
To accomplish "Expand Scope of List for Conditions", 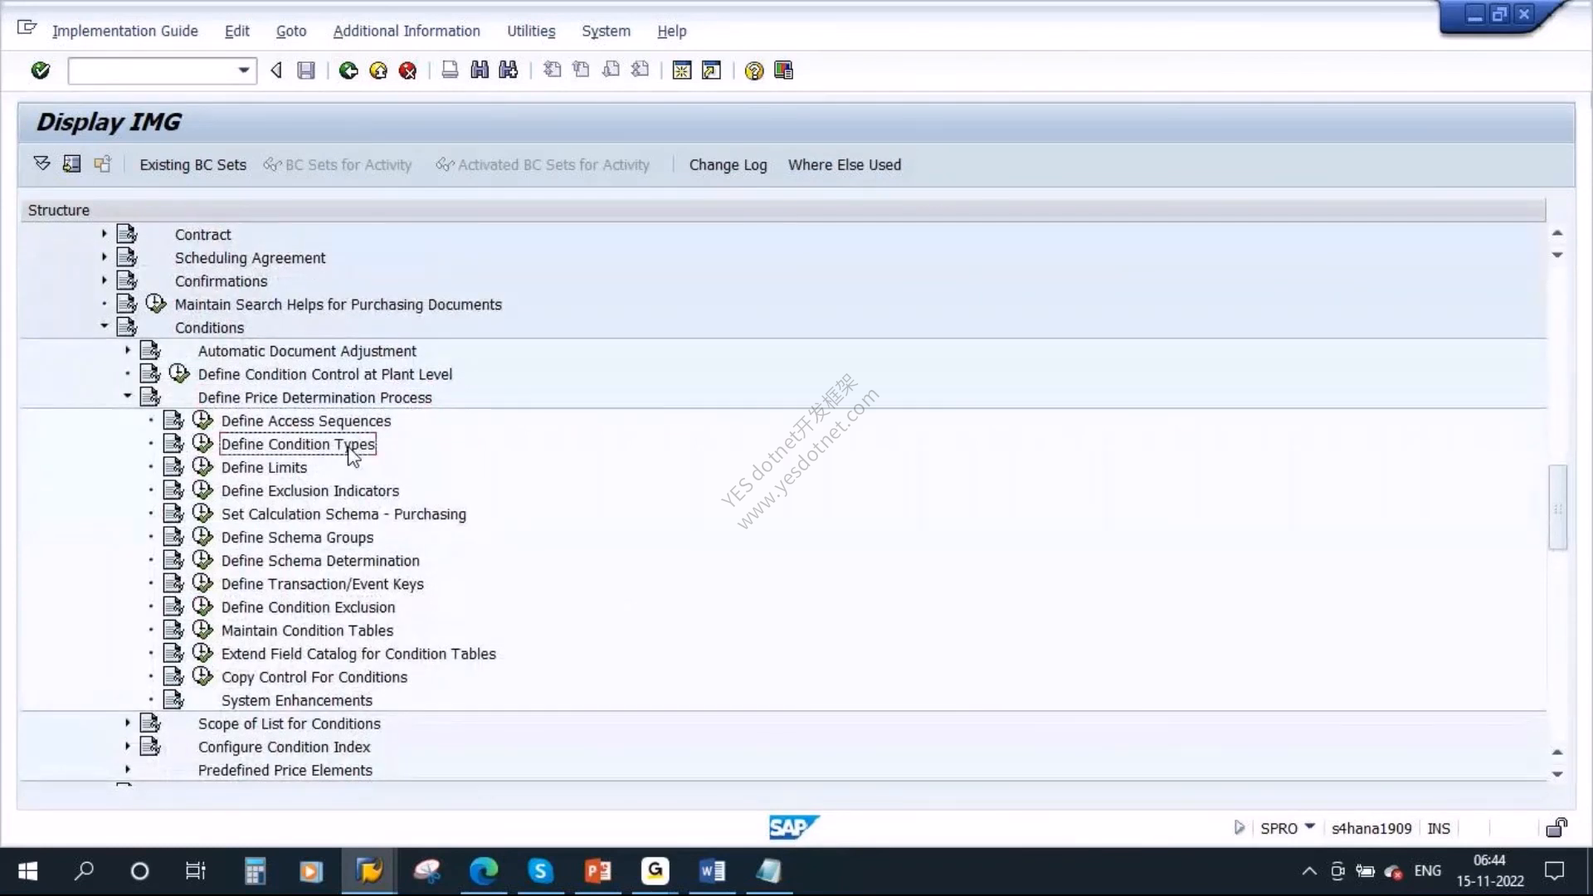I will coord(128,723).
